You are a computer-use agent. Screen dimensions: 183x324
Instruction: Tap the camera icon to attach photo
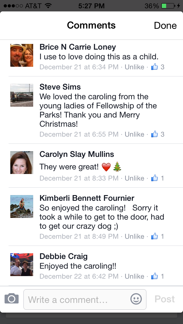pyautogui.click(x=11, y=299)
